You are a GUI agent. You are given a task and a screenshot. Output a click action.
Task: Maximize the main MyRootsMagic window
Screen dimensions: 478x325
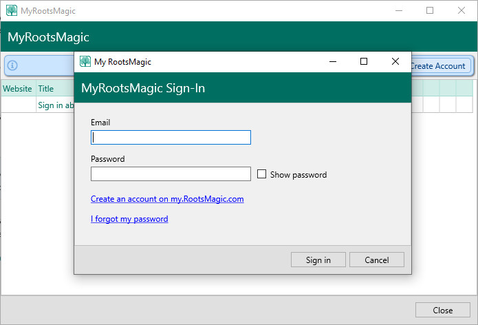click(x=430, y=11)
